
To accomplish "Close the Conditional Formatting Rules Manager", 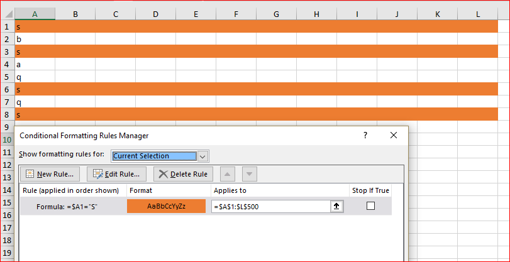I will [394, 136].
